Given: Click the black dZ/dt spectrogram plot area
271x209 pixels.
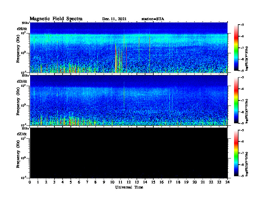Looking at the screenshot, I should [x=129, y=153].
